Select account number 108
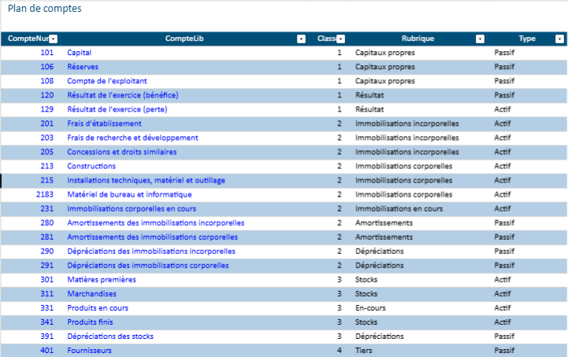The width and height of the screenshot is (568, 357). (x=47, y=81)
